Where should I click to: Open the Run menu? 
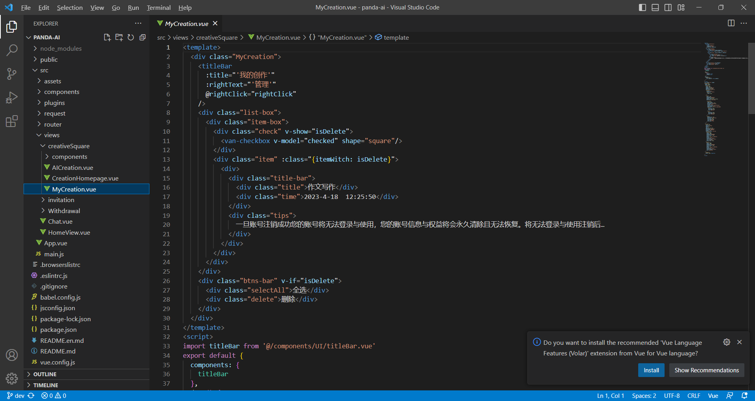click(133, 7)
